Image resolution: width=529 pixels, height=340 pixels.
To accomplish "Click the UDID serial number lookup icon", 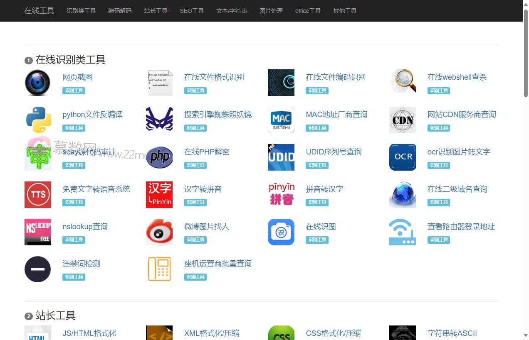I will [x=281, y=157].
